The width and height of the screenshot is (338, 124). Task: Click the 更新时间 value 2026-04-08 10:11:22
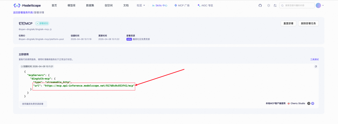point(109,39)
